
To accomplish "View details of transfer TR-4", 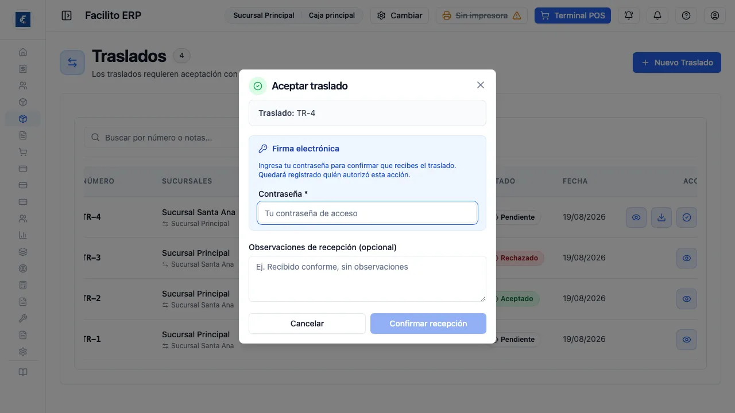I will (636, 217).
